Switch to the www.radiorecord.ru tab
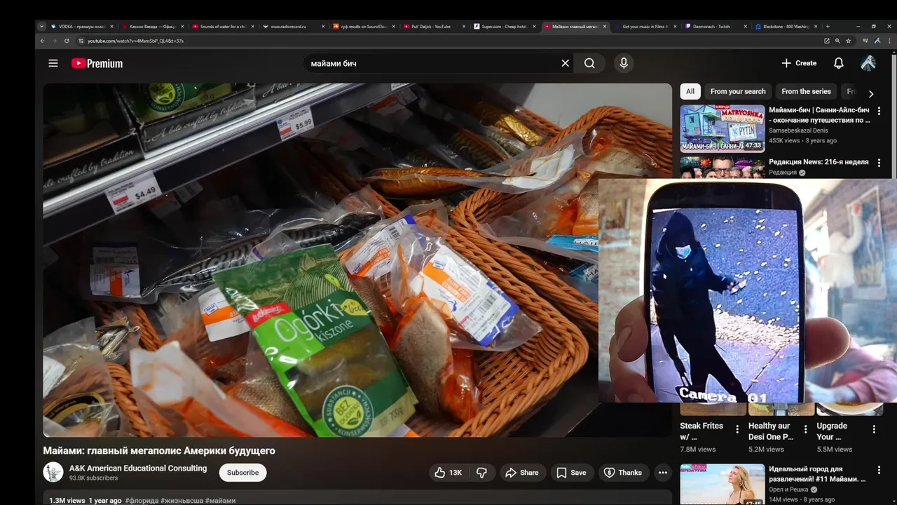The image size is (897, 505). (294, 27)
